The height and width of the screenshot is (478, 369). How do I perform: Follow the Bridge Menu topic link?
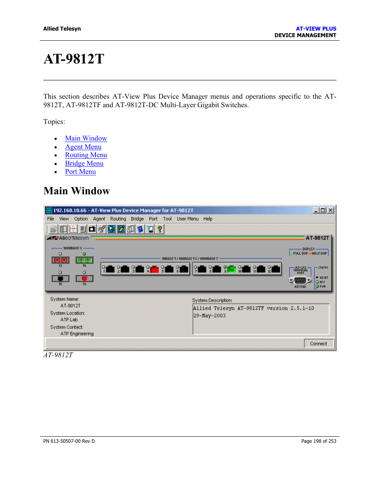[x=84, y=163]
